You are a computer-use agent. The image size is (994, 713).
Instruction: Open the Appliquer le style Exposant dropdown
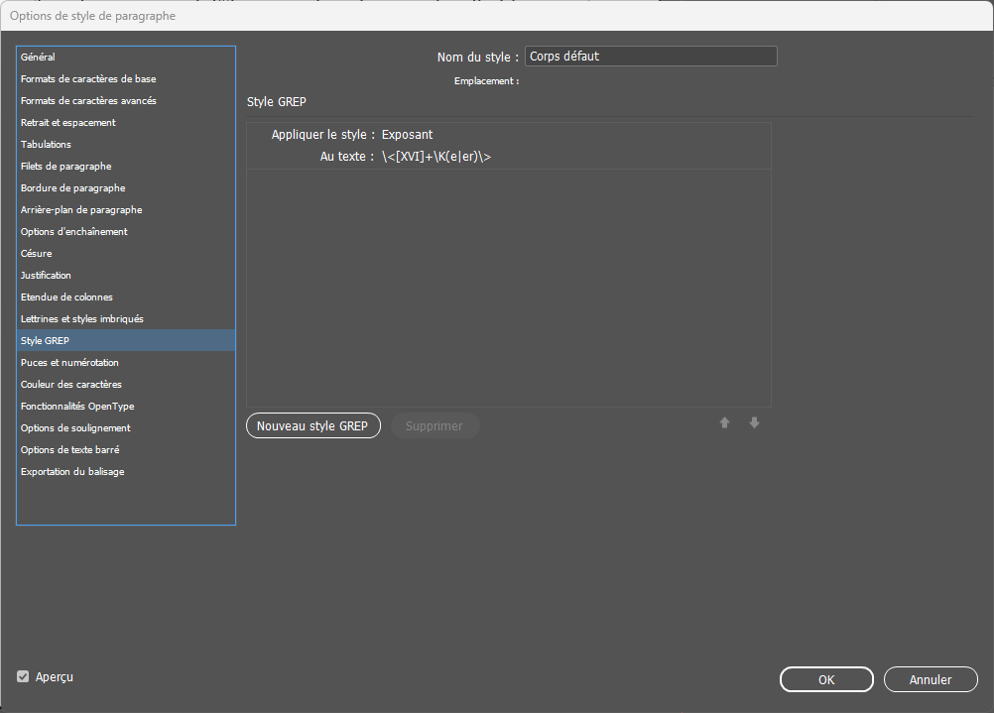[407, 135]
